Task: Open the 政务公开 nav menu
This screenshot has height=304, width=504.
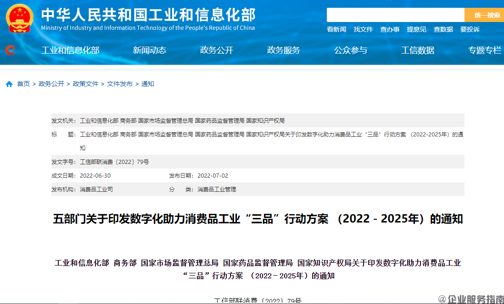Action: coord(217,50)
